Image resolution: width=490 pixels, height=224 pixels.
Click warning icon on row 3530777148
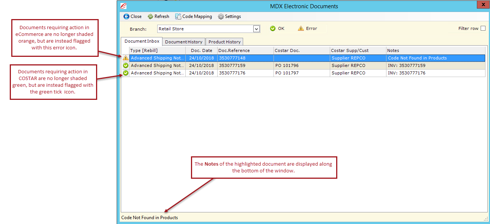pos(125,58)
